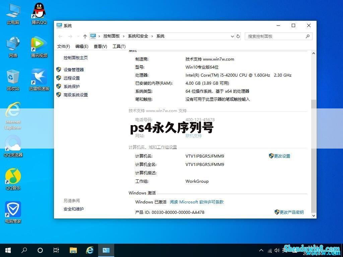Viewport: 343px width, 257px height.
Task: Open 设备管理器 from the sidebar
Action: click(x=74, y=70)
